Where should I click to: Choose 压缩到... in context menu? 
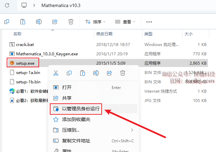point(94,130)
